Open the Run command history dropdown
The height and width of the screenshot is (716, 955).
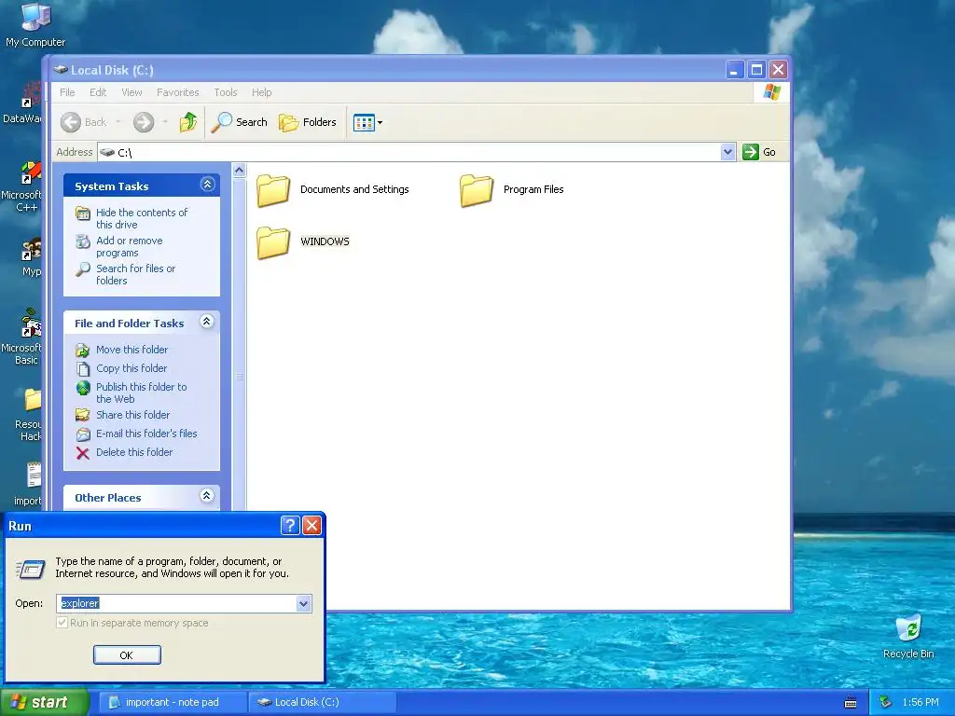tap(303, 604)
